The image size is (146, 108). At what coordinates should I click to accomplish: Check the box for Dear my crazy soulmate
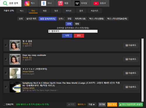click(x=6, y=59)
